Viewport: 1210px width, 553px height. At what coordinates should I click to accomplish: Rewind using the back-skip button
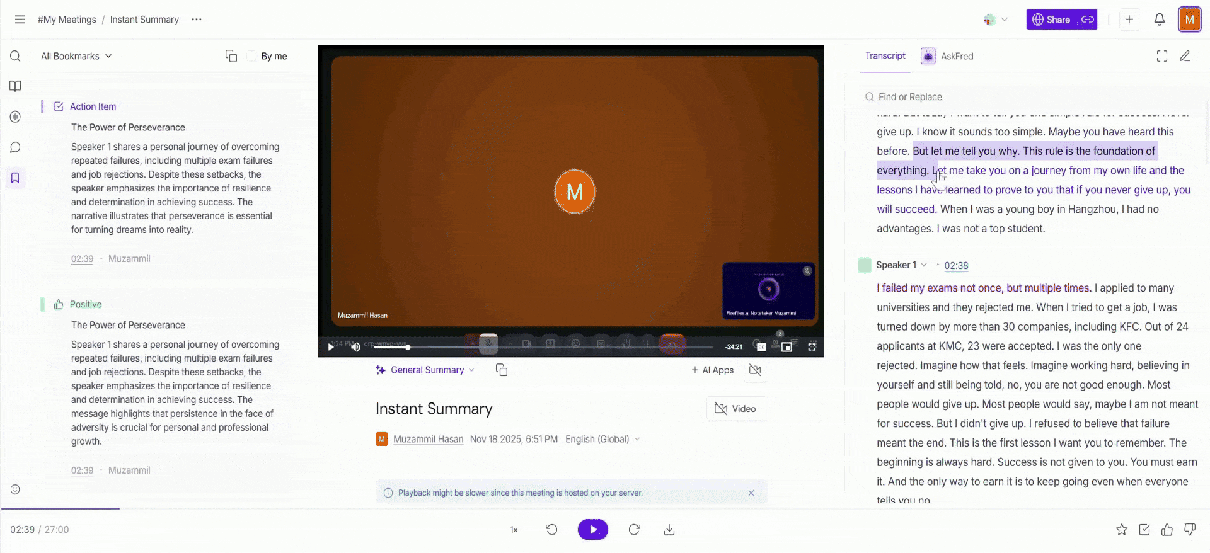click(x=551, y=530)
